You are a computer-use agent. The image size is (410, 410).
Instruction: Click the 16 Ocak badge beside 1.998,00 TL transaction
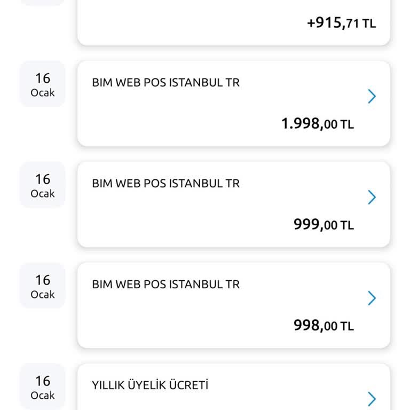(43, 84)
